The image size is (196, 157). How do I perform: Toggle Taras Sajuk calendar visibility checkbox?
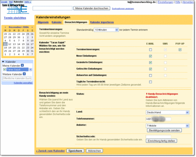(x=4, y=69)
